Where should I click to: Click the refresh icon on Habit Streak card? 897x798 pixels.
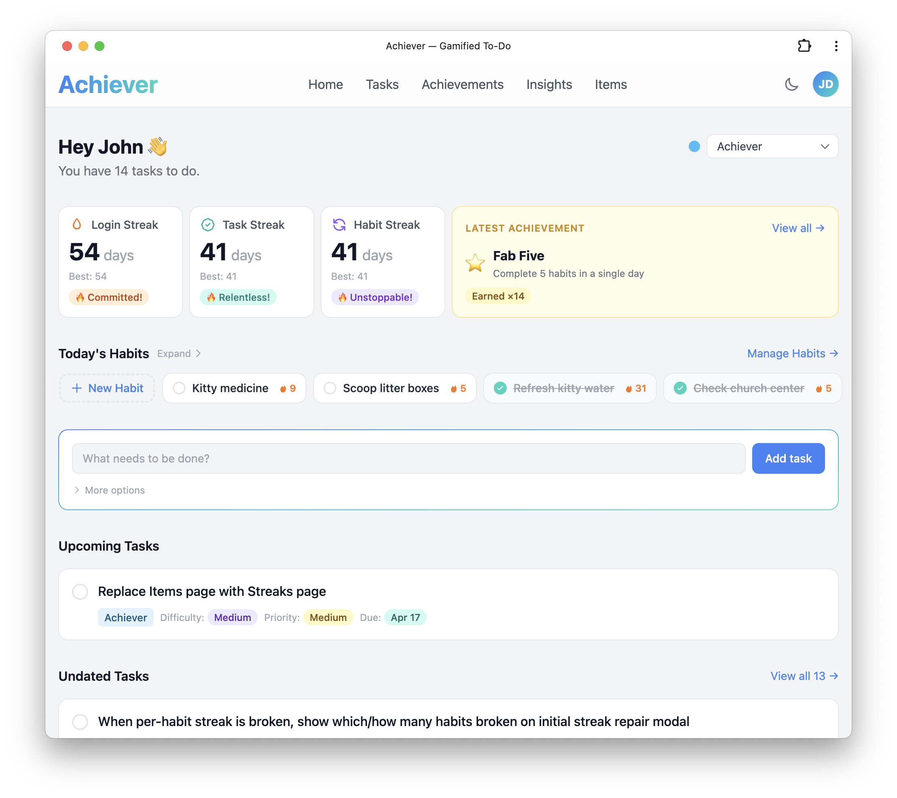pos(339,224)
